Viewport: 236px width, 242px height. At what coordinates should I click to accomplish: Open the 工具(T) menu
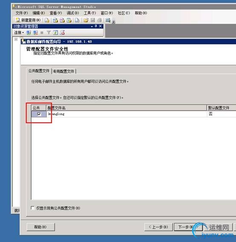pyautogui.click(x=90, y=13)
